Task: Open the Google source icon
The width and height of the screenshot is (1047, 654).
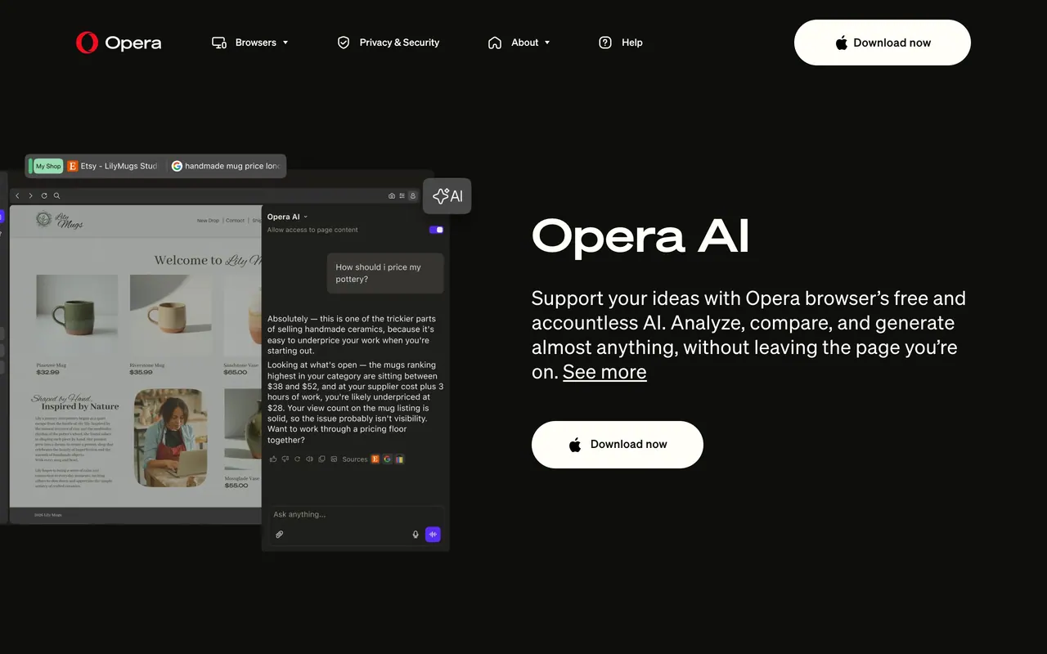Action: (x=388, y=459)
